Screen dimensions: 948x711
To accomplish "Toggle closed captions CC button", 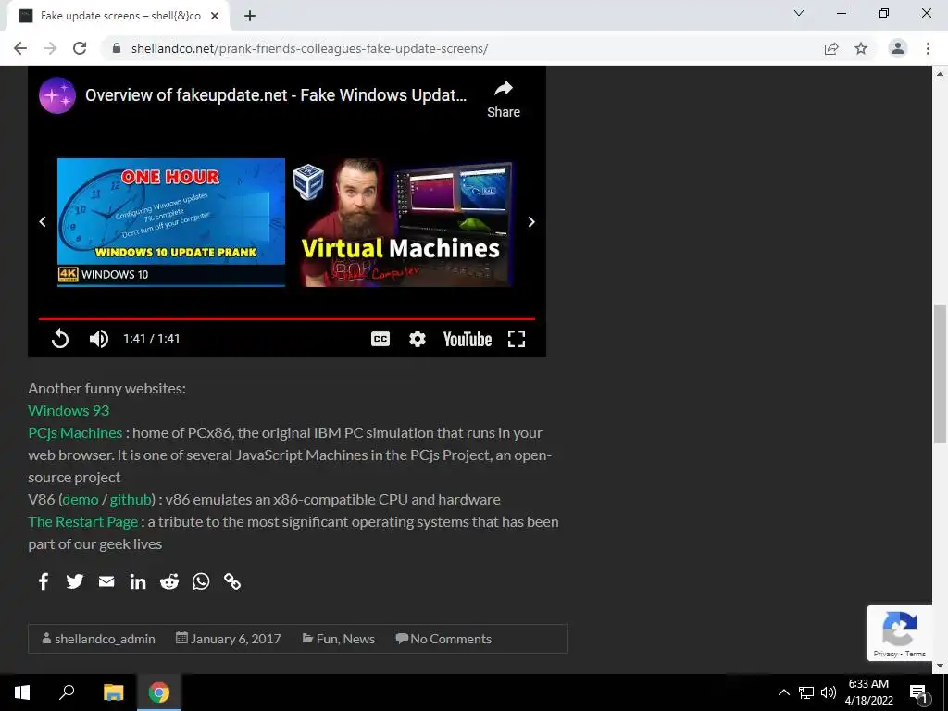I will tap(380, 339).
